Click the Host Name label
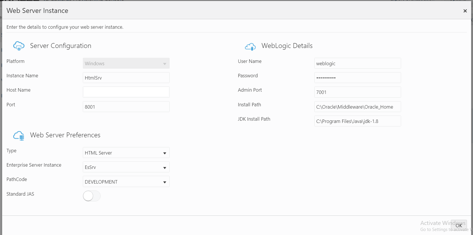Image resolution: width=473 pixels, height=235 pixels. pyautogui.click(x=18, y=90)
